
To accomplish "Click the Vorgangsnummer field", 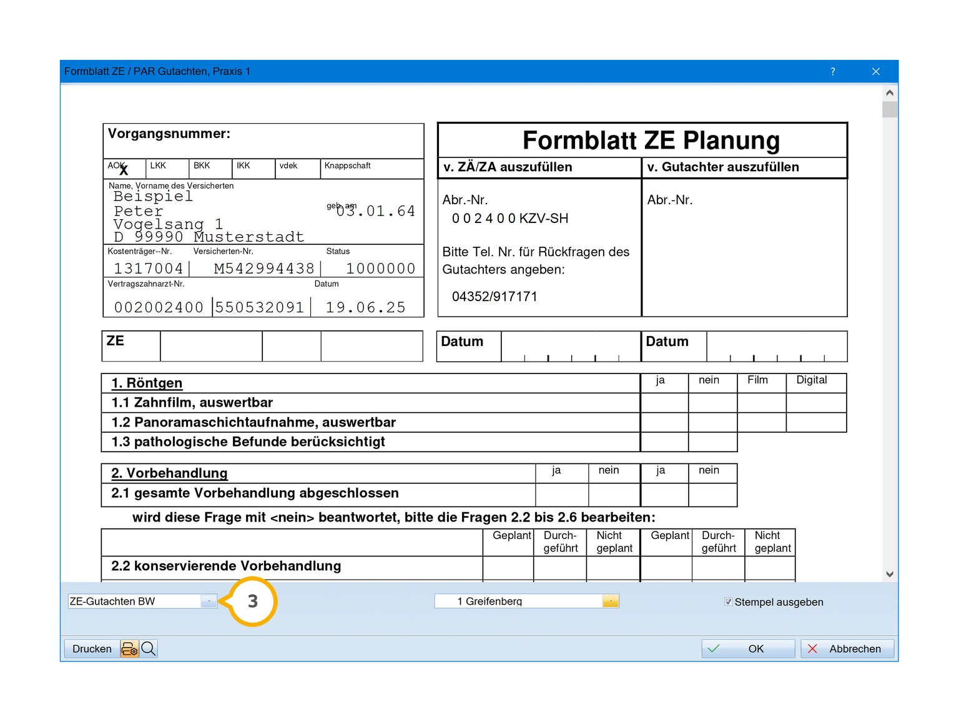I will tap(263, 141).
